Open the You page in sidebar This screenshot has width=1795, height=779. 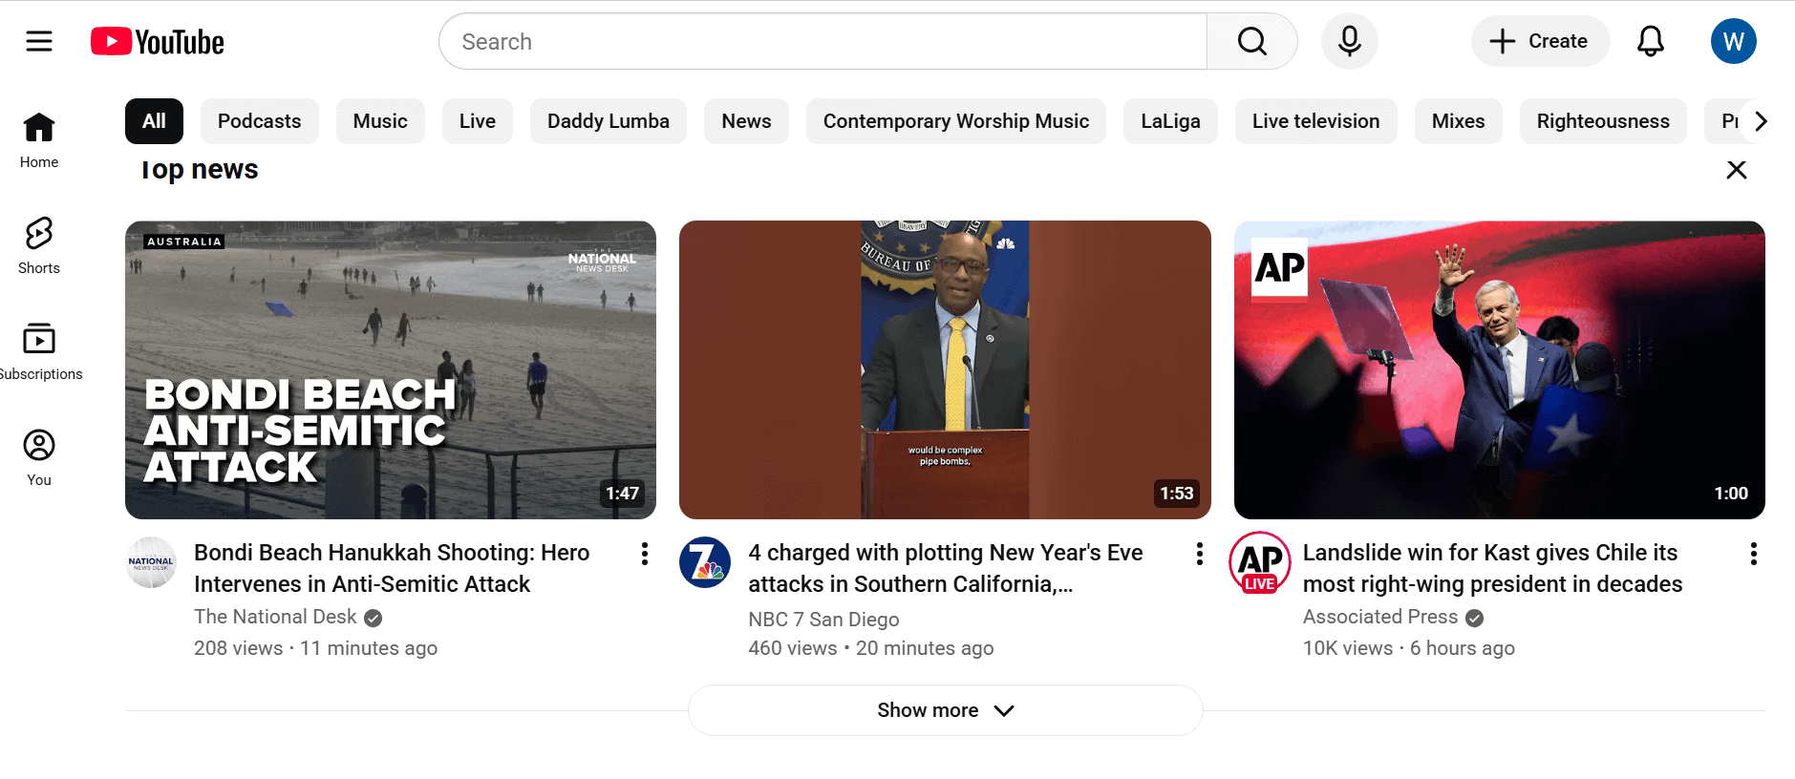(x=39, y=457)
